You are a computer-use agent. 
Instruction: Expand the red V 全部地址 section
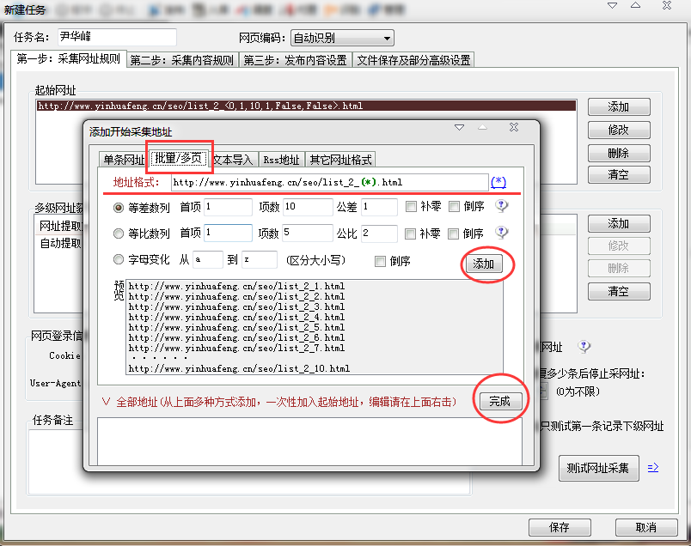tap(106, 402)
